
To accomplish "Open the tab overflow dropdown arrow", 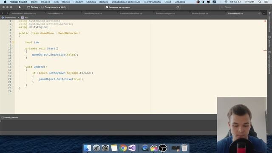I will click(264, 13).
